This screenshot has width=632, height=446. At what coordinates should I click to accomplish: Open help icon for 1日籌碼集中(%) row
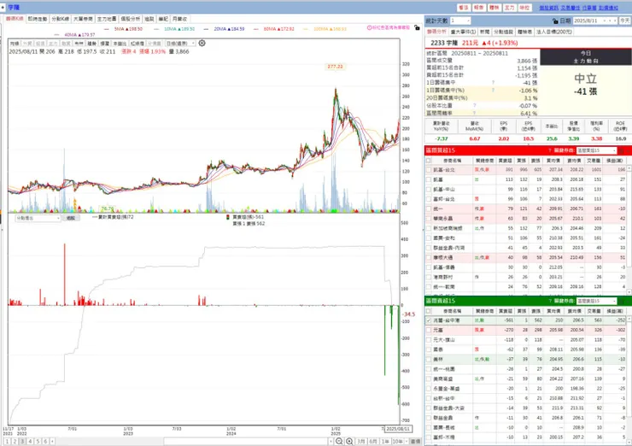click(493, 91)
